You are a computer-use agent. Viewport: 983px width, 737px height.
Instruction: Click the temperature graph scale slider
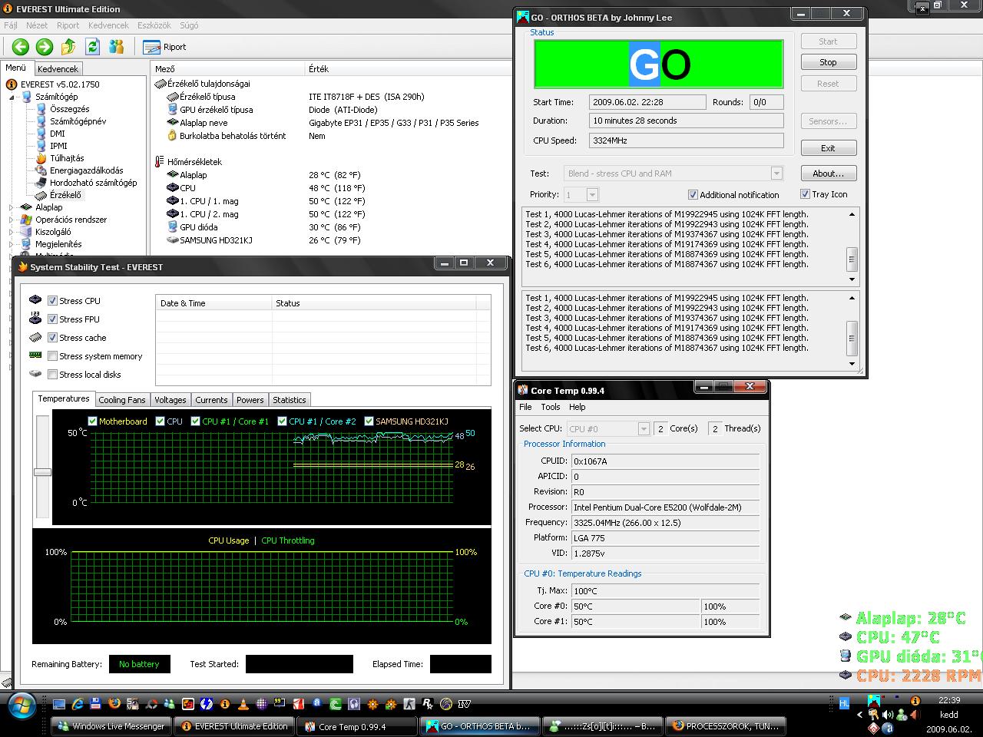(x=42, y=472)
